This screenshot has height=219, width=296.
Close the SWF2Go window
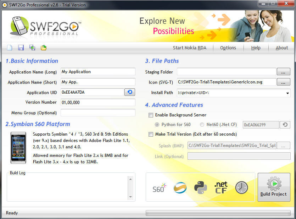tap(286, 4)
